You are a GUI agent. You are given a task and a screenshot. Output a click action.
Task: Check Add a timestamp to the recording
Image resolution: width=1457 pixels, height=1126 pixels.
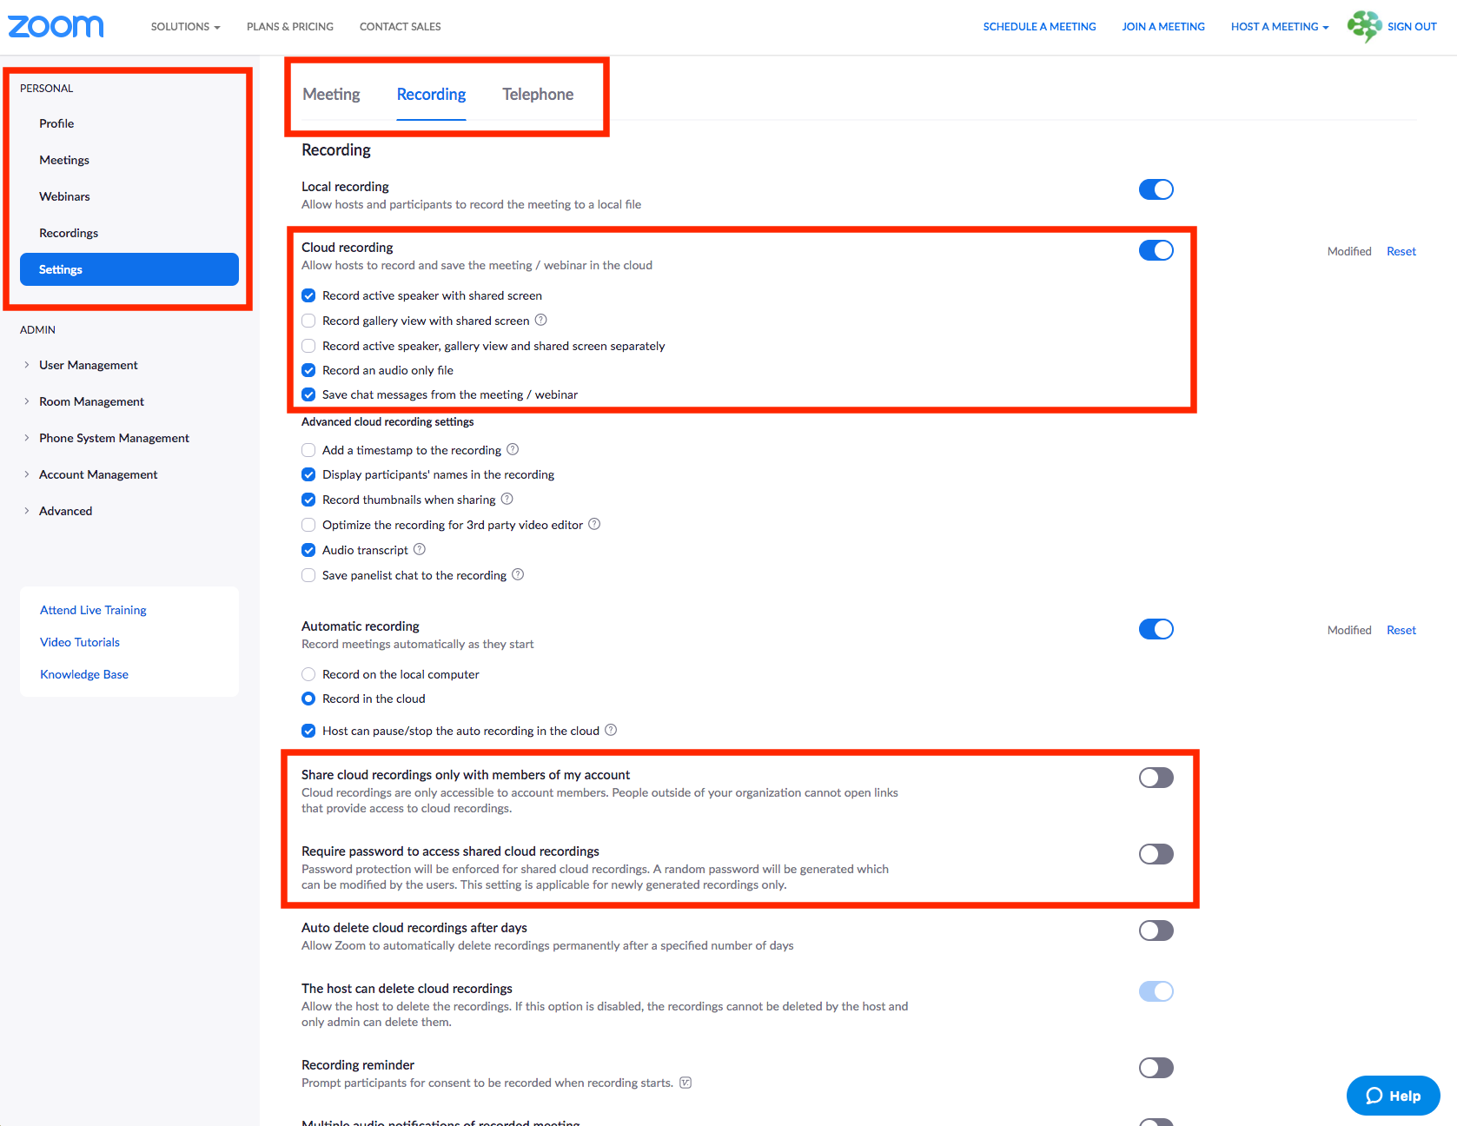tap(308, 450)
